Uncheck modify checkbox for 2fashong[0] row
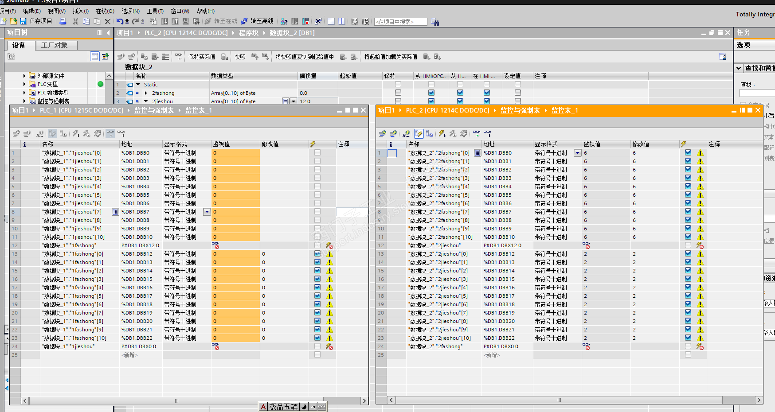Viewport: 775px width, 412px height. pos(688,153)
